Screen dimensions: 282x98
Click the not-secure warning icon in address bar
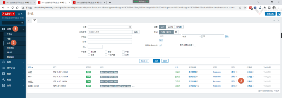23,8
